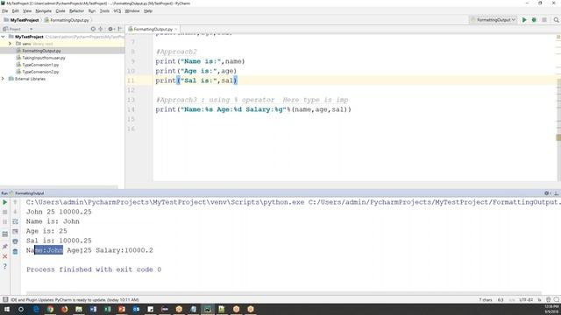Screen dimensions: 561x315
Task: Click the console horizontal scrollbar
Action: [x=284, y=293]
